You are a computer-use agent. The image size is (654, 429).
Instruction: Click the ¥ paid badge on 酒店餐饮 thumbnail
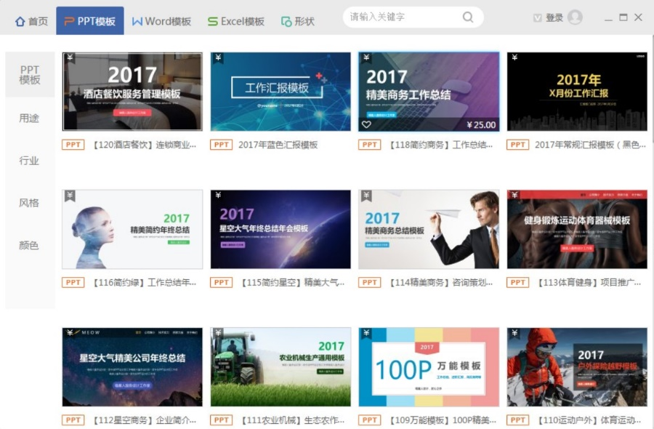pos(70,58)
